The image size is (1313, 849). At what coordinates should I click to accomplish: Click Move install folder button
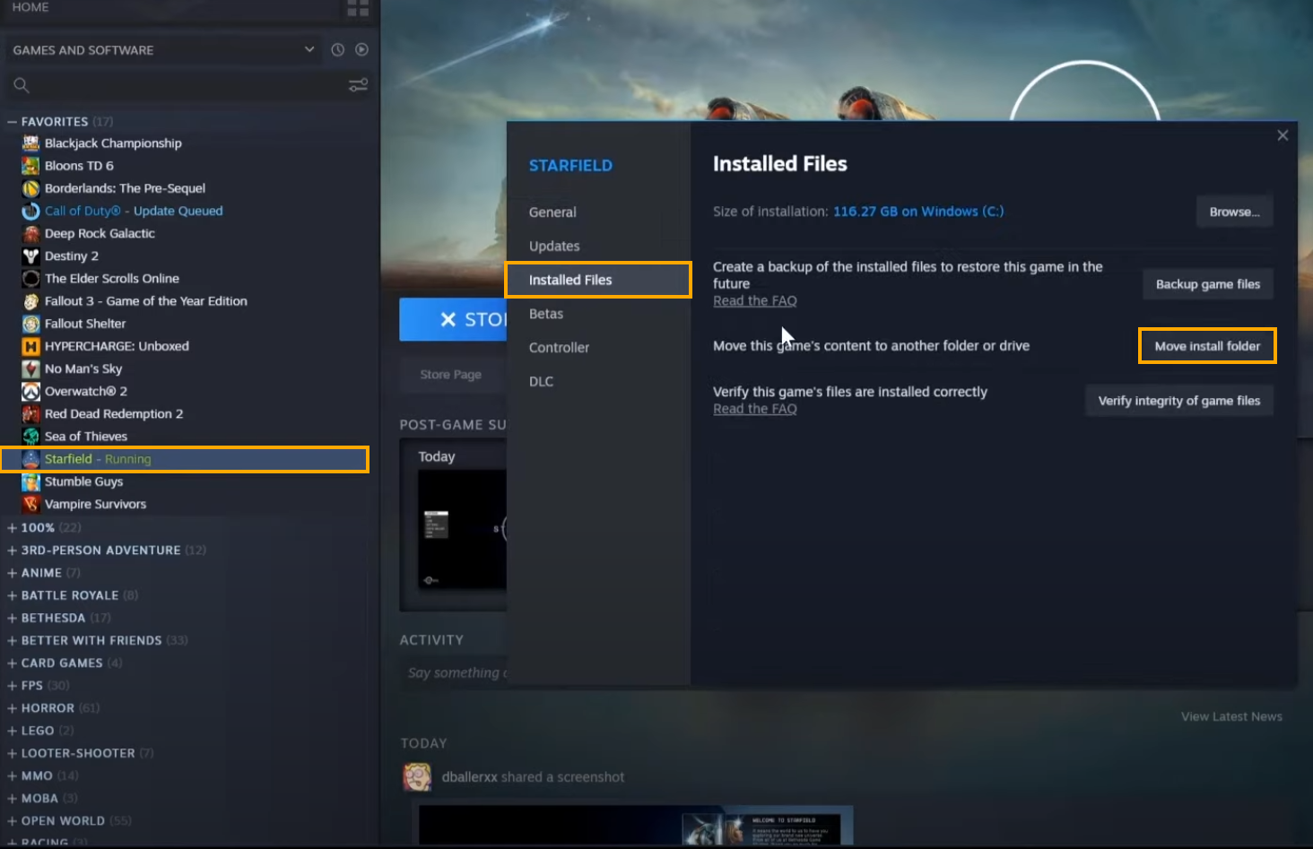pyautogui.click(x=1207, y=346)
